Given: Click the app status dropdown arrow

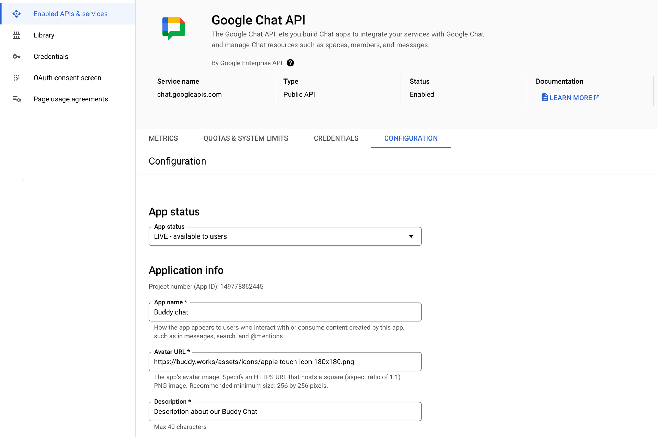Looking at the screenshot, I should point(411,236).
